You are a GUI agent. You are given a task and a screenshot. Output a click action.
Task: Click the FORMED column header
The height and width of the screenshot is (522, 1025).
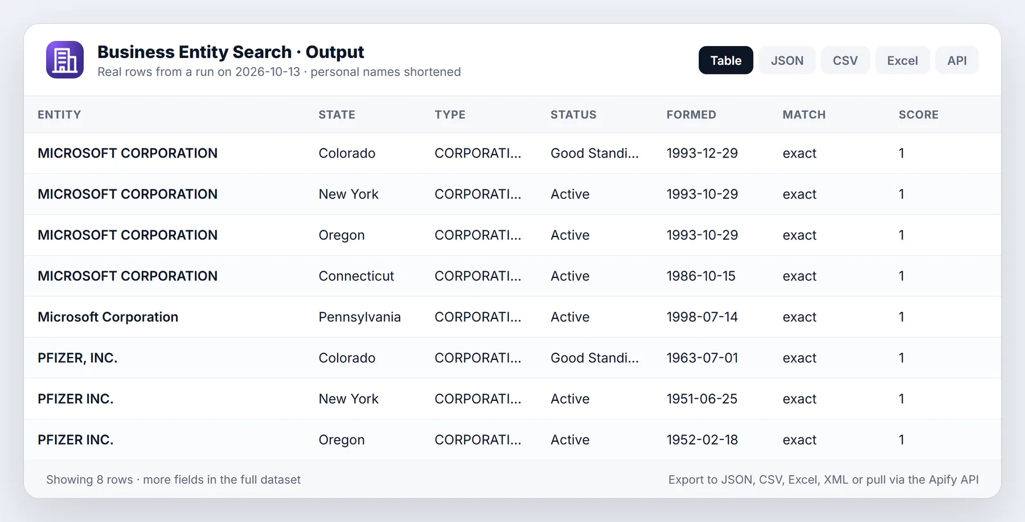(691, 114)
